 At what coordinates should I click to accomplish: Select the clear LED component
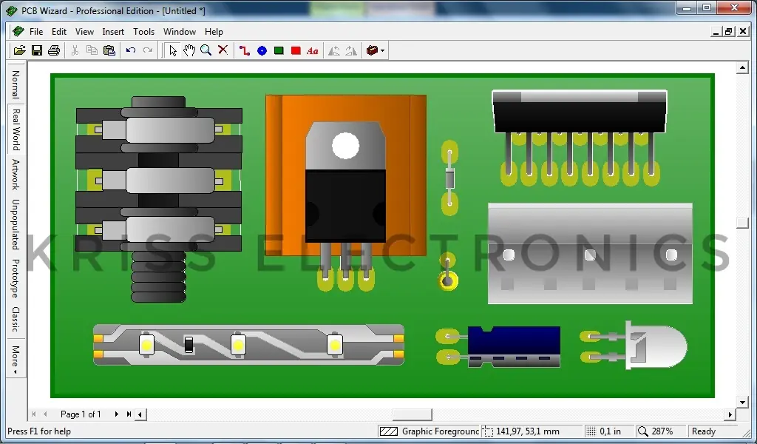tap(634, 346)
